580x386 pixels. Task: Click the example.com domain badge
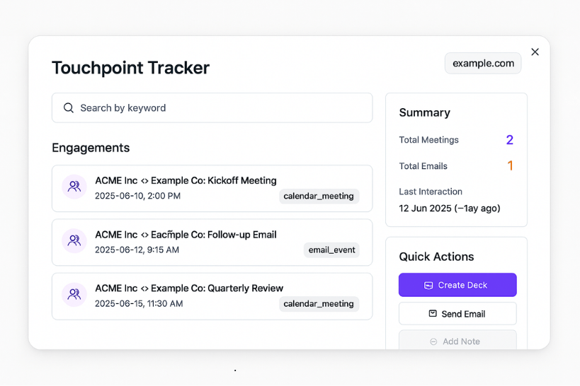(483, 63)
